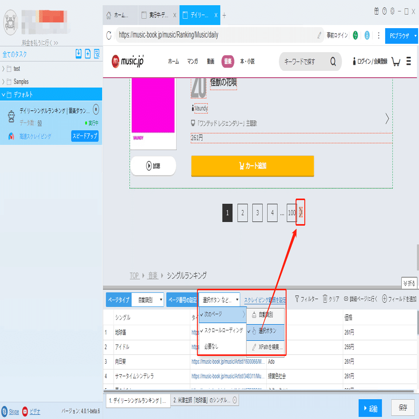419x419 pixels.
Task: Click the green round icon by 事前ログイン
Action: click(x=355, y=35)
